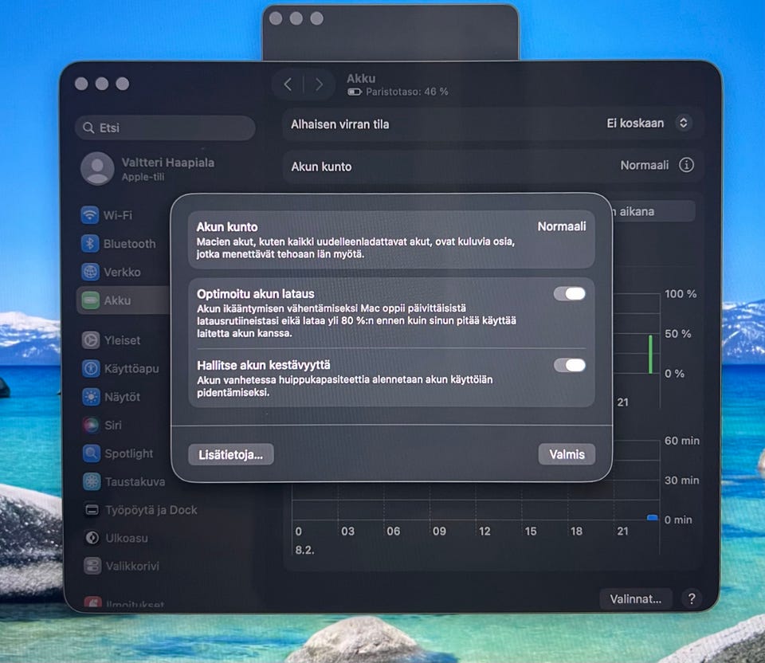The height and width of the screenshot is (663, 765).
Task: Click the Valinnat... button
Action: [x=635, y=598]
